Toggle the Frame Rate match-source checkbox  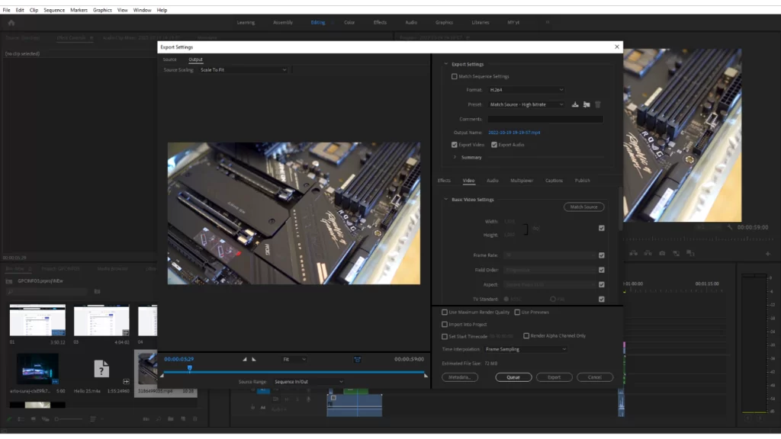[x=602, y=255]
